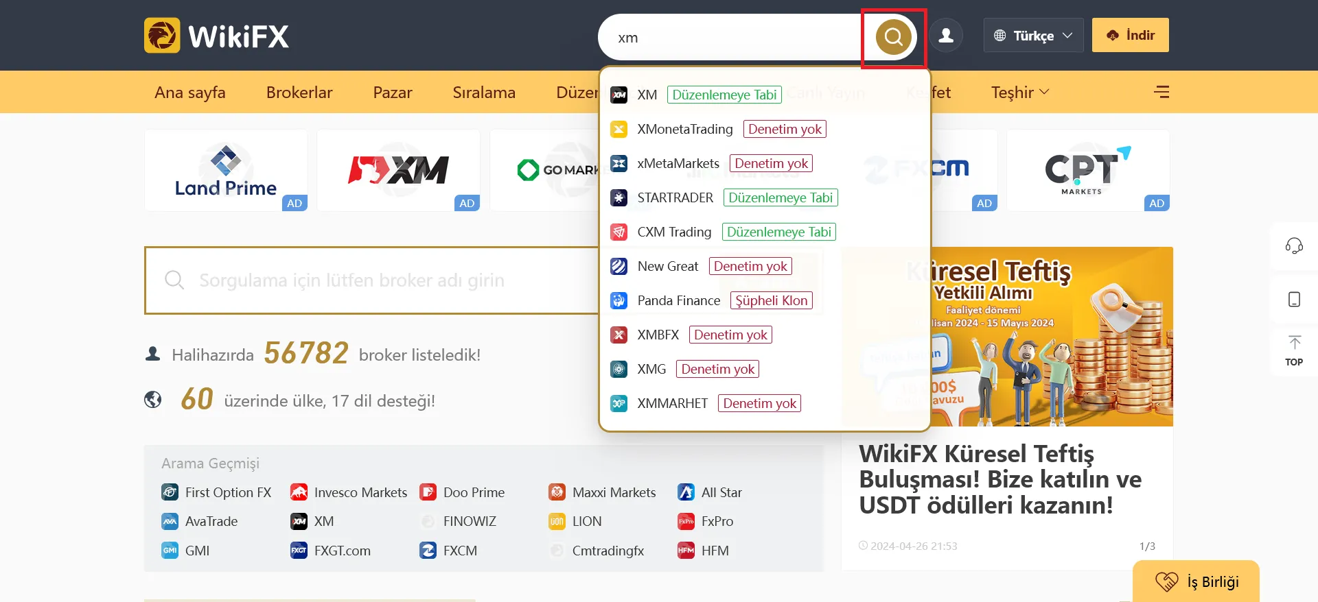Open HFM from search history
1318x602 pixels.
pyautogui.click(x=703, y=551)
